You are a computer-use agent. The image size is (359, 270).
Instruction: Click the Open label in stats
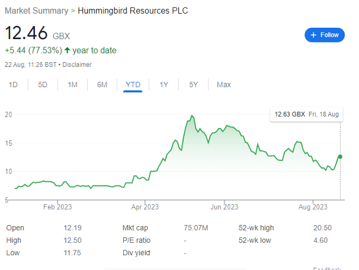[15, 228]
